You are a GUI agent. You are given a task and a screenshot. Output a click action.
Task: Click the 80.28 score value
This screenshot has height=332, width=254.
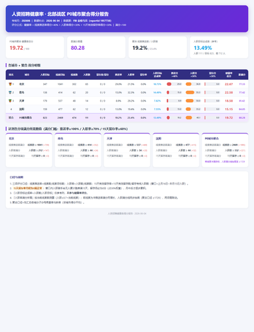78,48
